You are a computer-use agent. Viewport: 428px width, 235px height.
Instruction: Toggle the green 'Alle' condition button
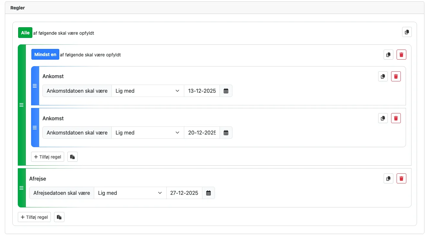click(25, 33)
